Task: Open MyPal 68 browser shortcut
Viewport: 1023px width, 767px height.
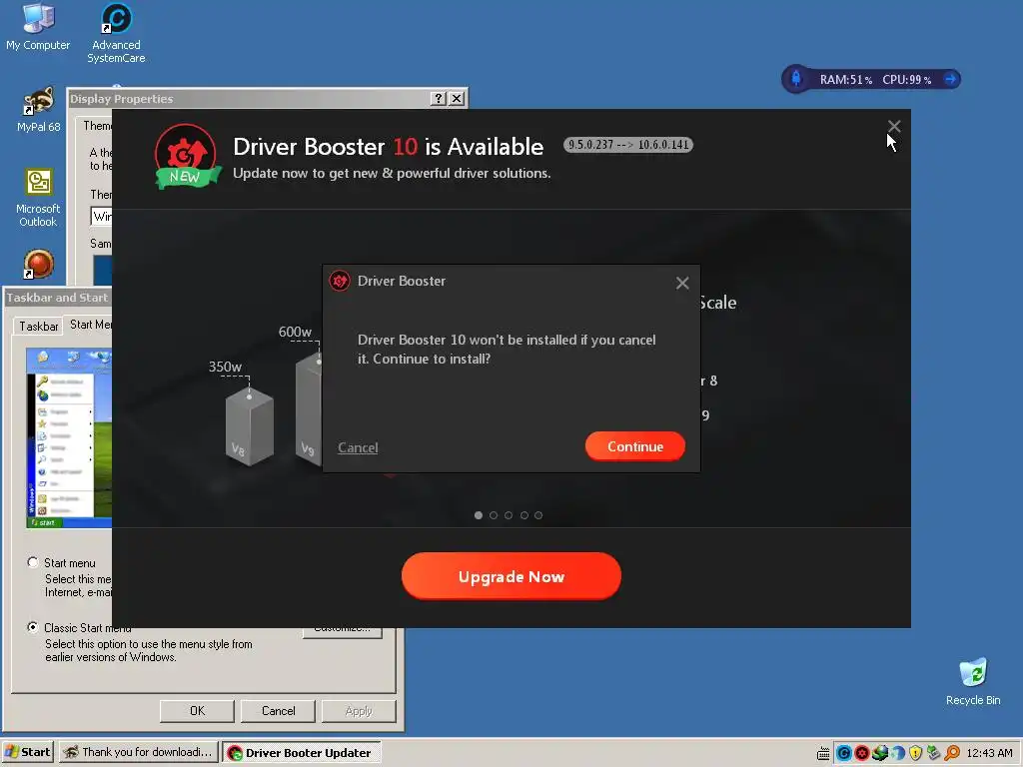Action: coord(38,109)
